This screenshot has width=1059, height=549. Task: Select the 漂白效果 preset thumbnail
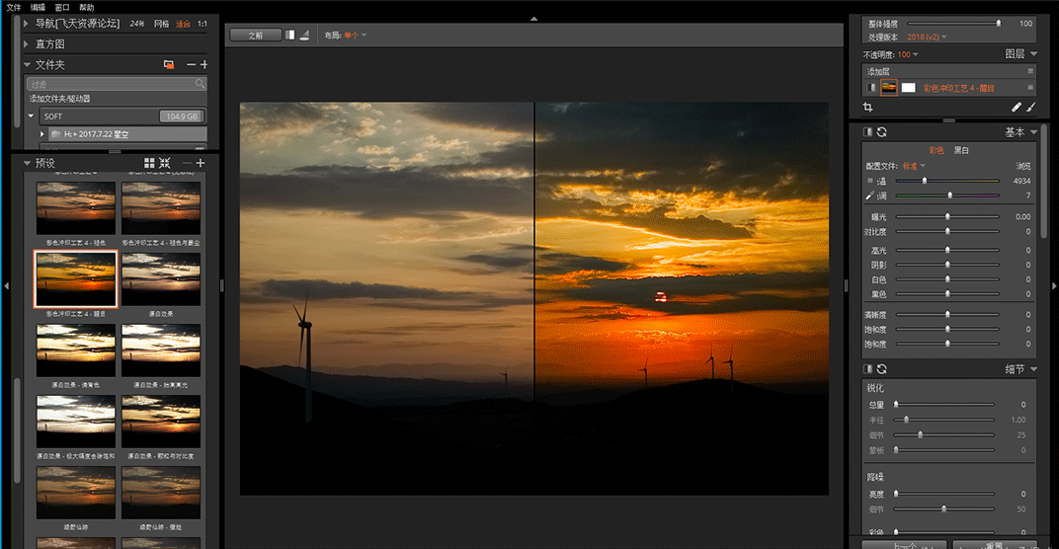[x=161, y=279]
